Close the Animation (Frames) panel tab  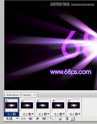[x=34, y=95]
